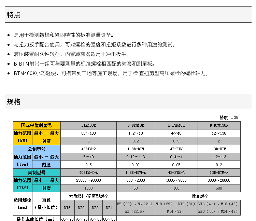Click the 0.12~1.3 ton range cell
Viewport: 256px width, 221px height.
point(136,157)
